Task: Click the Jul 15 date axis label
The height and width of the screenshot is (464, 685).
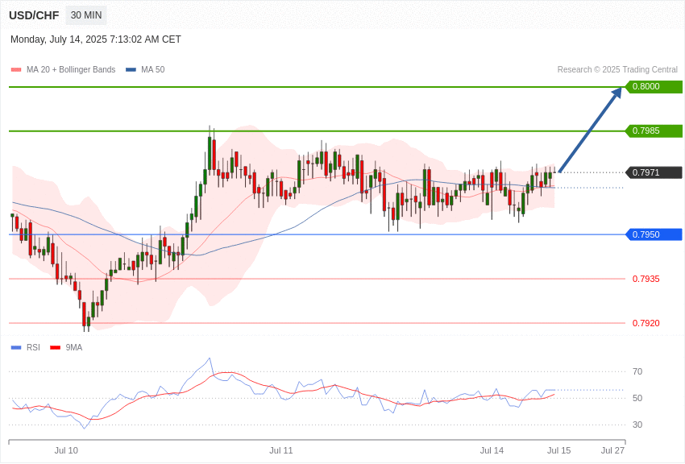Action: pos(559,450)
